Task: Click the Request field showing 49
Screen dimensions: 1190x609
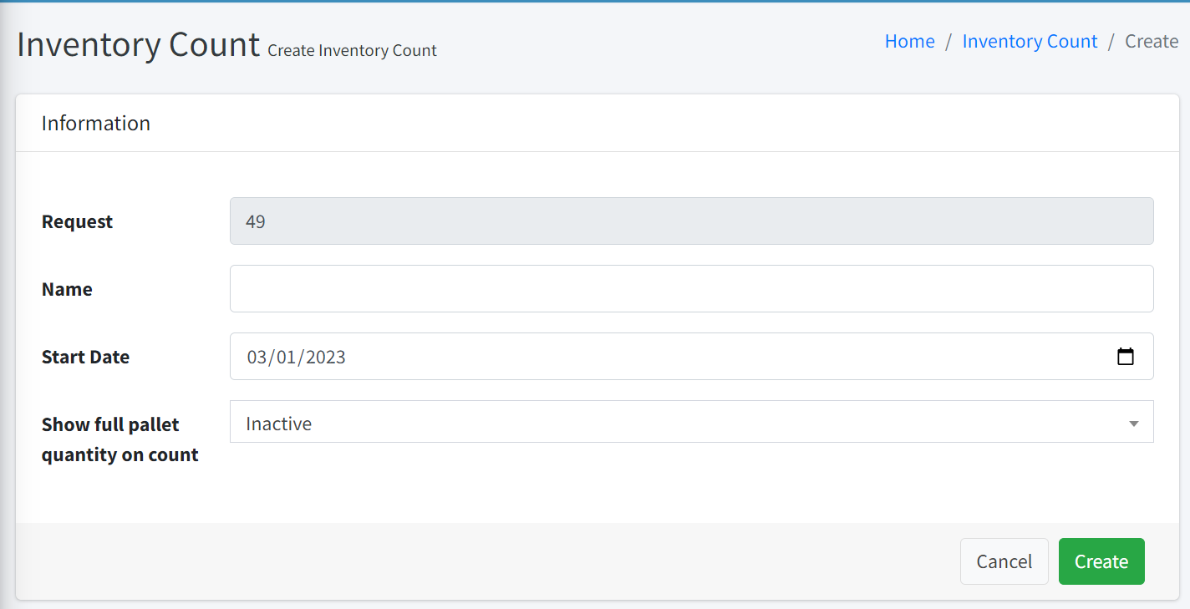Action: (x=690, y=221)
